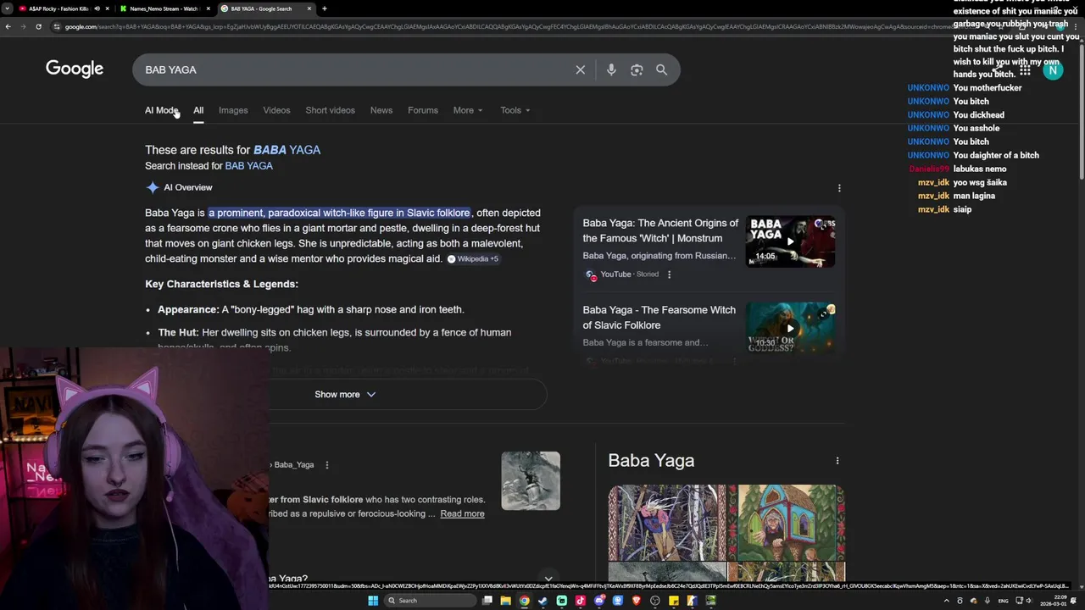Expand the More search filters dropdown
1085x610 pixels.
pyautogui.click(x=468, y=110)
